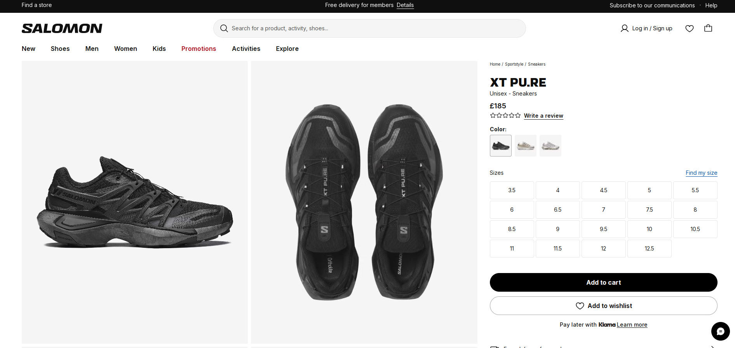Open the Find my size link
Image resolution: width=735 pixels, height=348 pixels.
click(701, 173)
